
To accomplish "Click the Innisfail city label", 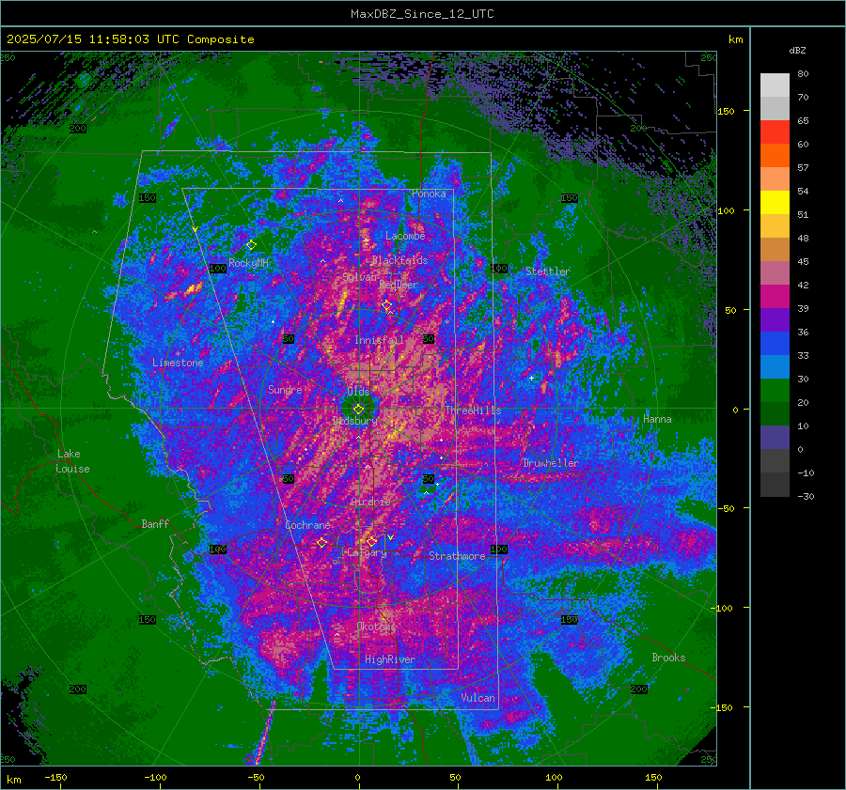I will (x=379, y=340).
